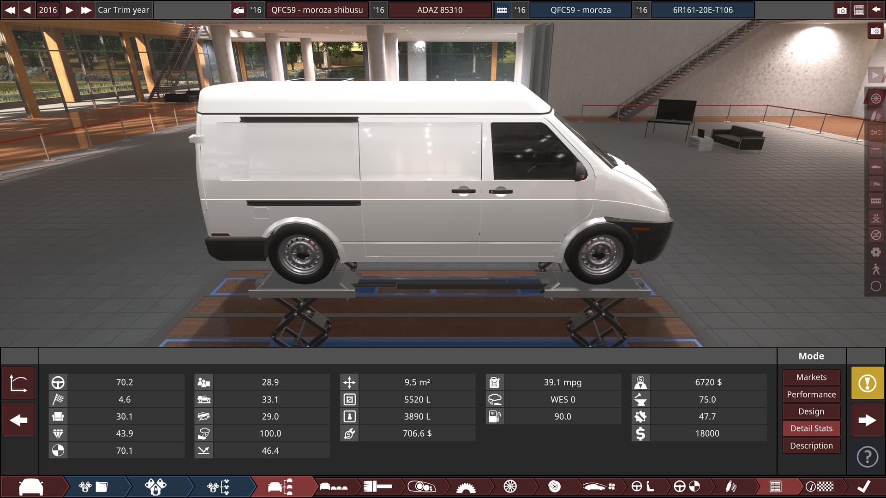The image size is (886, 498).
Task: Open the brake disc tab
Action: point(554,486)
